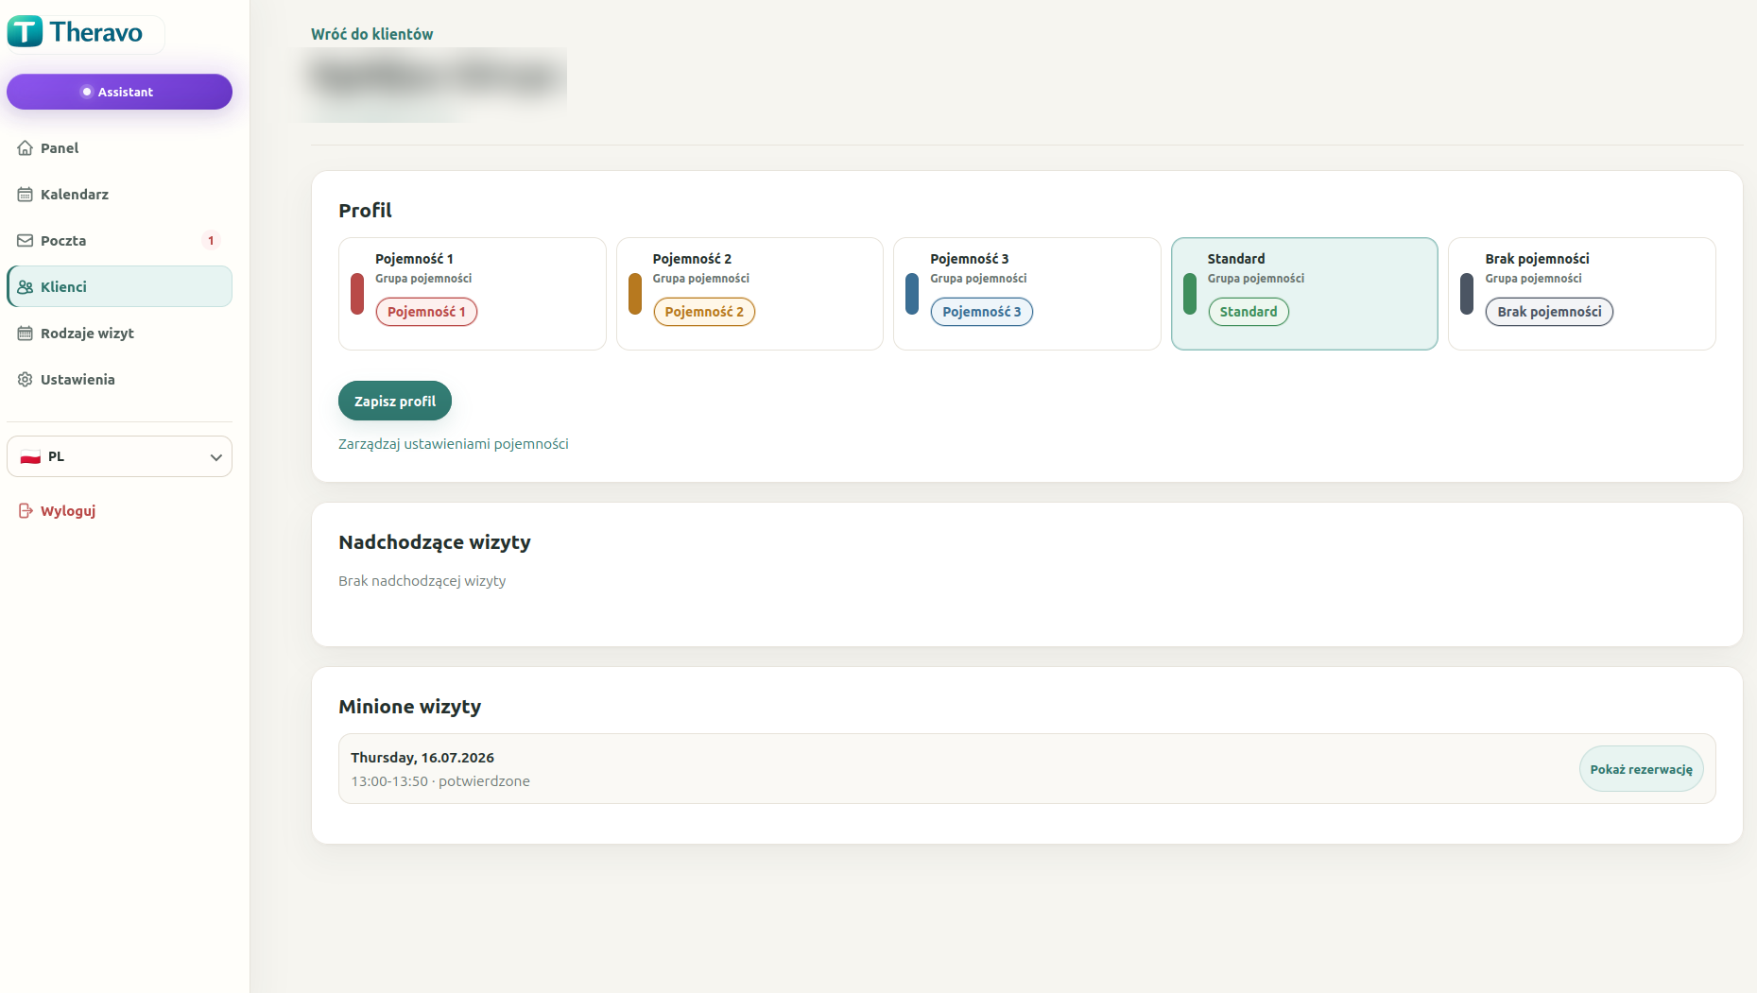Expand the PL language dropdown

click(x=119, y=456)
